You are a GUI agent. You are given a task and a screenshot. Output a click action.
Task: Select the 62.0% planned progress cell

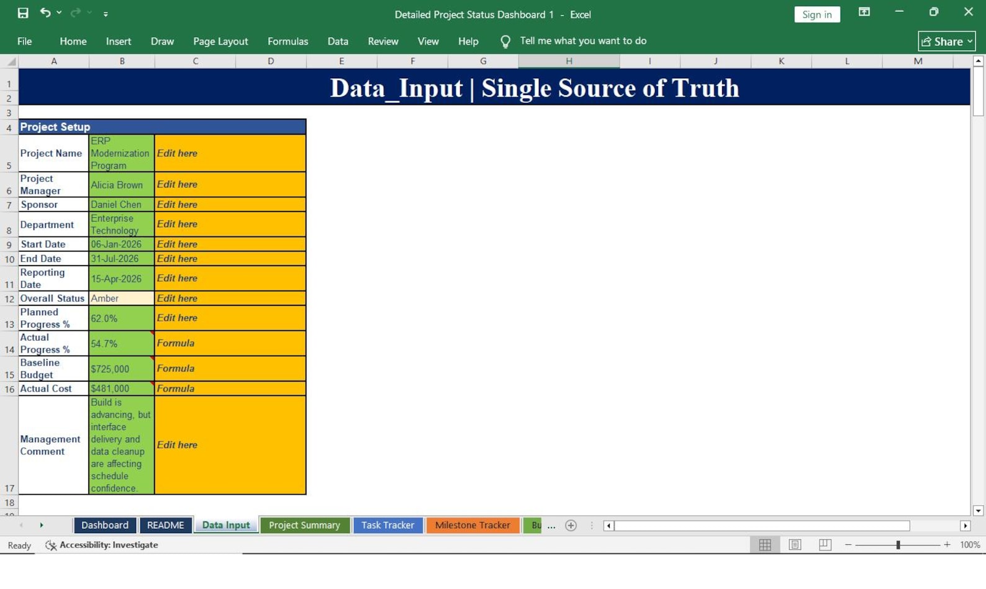pos(122,318)
